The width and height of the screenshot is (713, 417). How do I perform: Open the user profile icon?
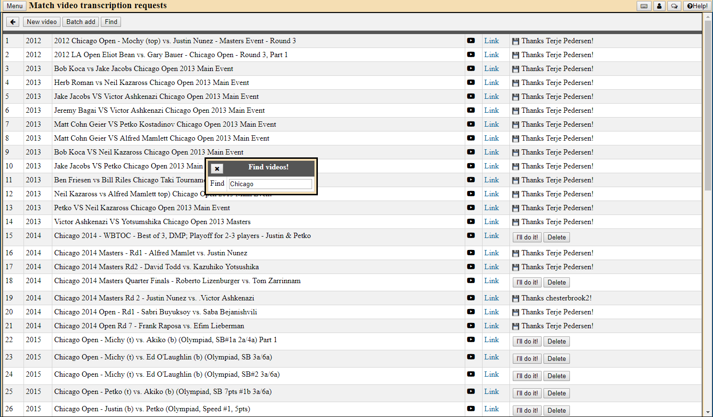[x=659, y=6]
